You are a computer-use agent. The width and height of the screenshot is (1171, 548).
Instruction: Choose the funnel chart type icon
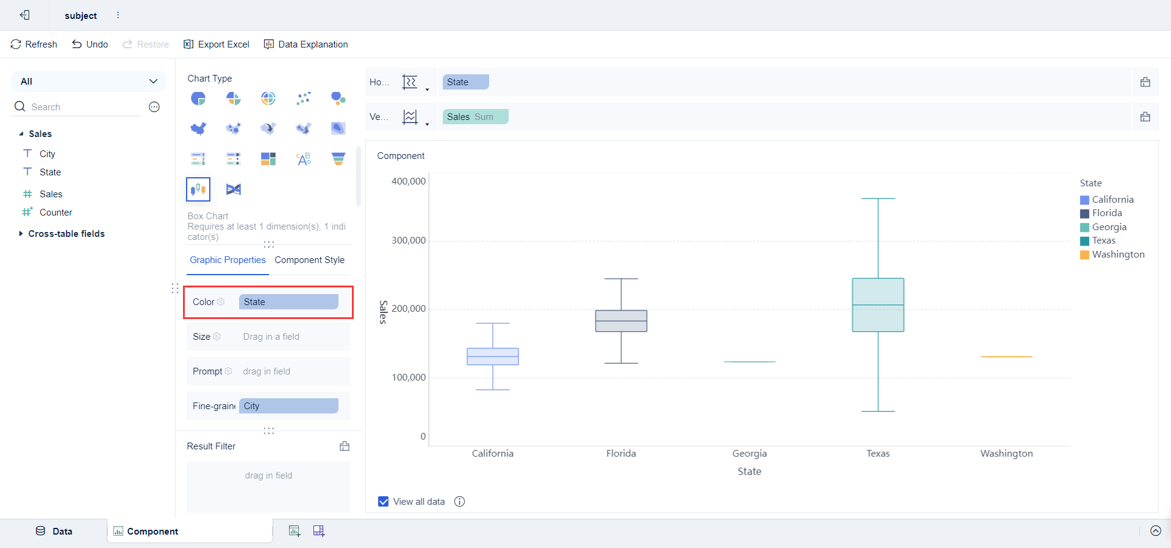pyautogui.click(x=338, y=159)
